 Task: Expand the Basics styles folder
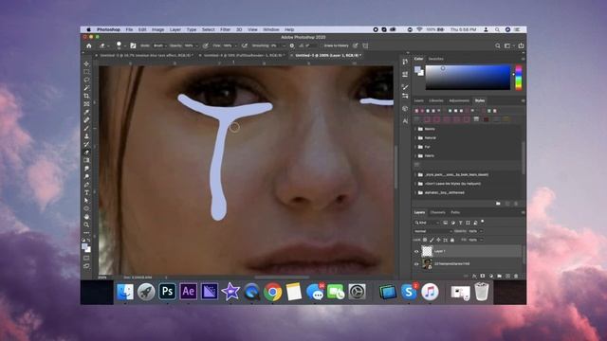pos(415,129)
